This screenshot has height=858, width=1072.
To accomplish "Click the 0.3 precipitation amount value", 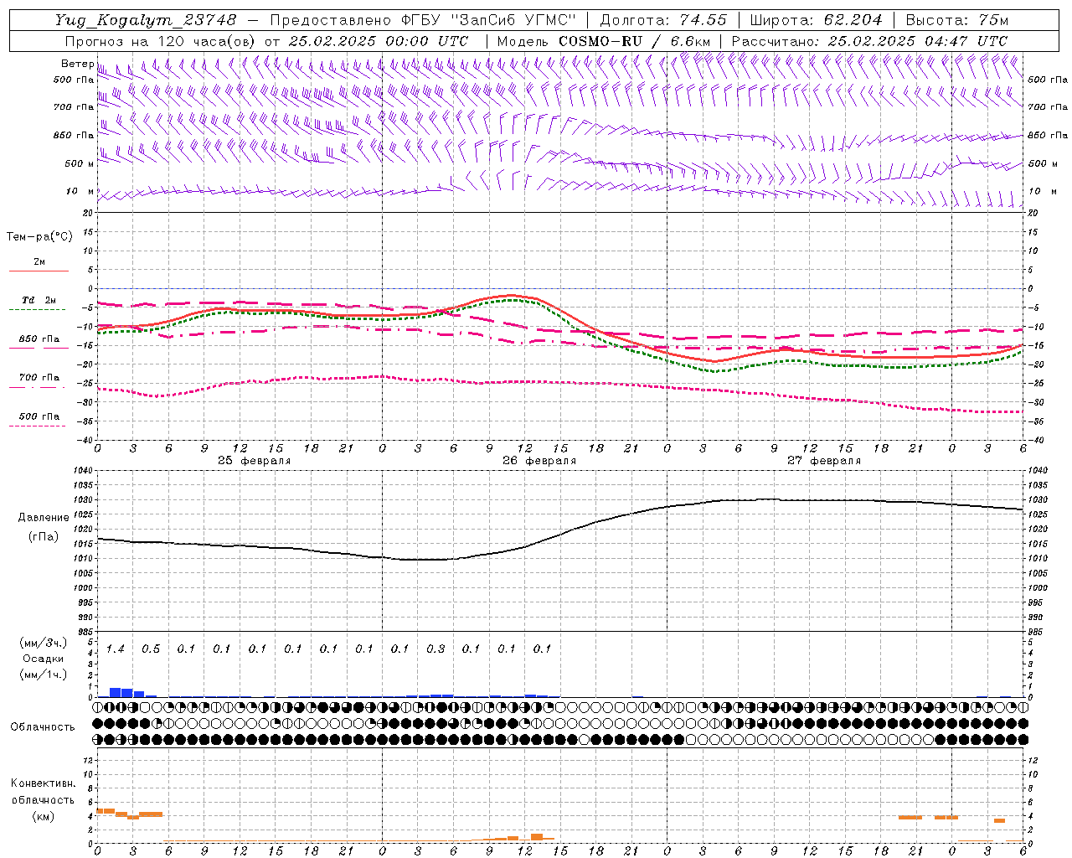I will pyautogui.click(x=435, y=649).
